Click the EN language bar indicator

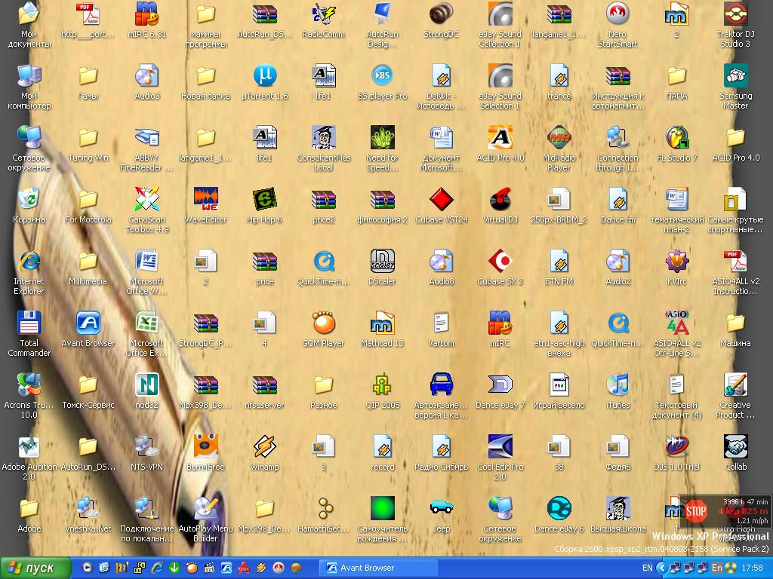click(647, 568)
